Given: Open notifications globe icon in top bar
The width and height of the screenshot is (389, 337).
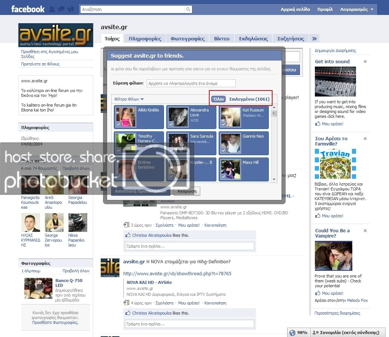Looking at the screenshot, I should click(71, 9).
